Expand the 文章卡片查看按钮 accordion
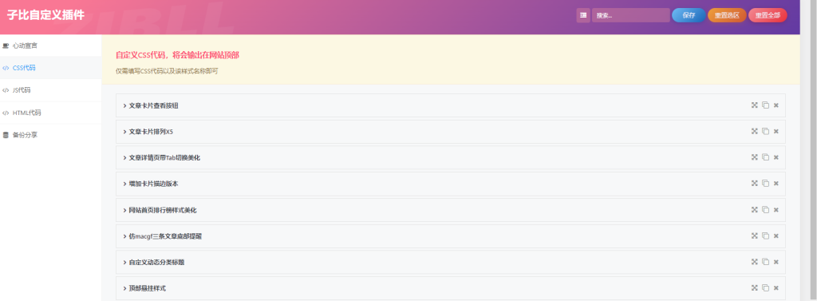Image resolution: width=817 pixels, height=301 pixels. pyautogui.click(x=450, y=105)
